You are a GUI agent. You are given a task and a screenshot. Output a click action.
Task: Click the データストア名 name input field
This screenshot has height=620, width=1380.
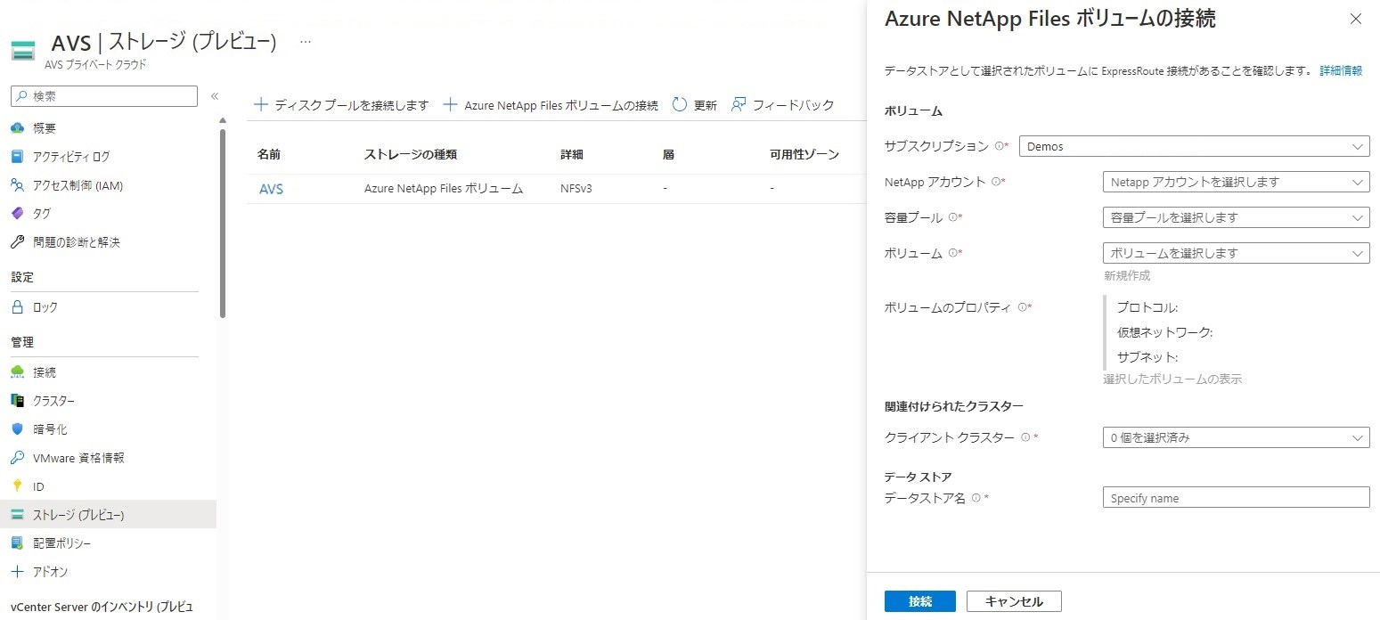pyautogui.click(x=1235, y=497)
